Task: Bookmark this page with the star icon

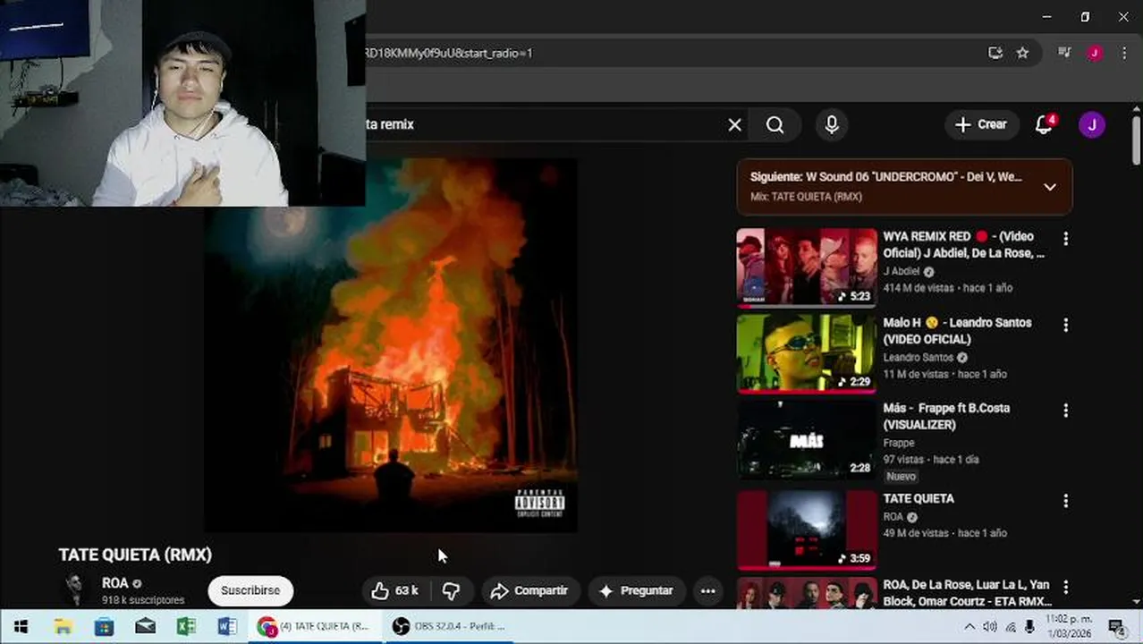Action: pyautogui.click(x=1022, y=53)
